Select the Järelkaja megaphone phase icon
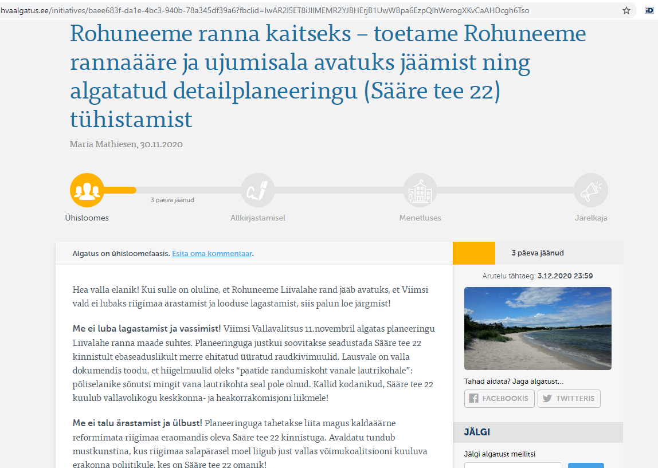 pos(591,190)
